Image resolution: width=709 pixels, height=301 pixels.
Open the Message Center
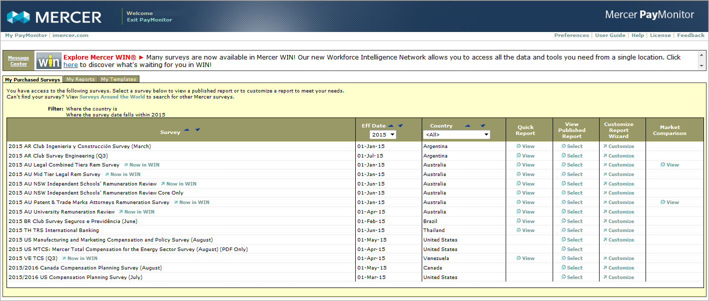click(18, 60)
